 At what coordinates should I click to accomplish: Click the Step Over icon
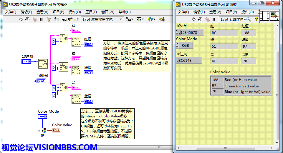(71, 19)
